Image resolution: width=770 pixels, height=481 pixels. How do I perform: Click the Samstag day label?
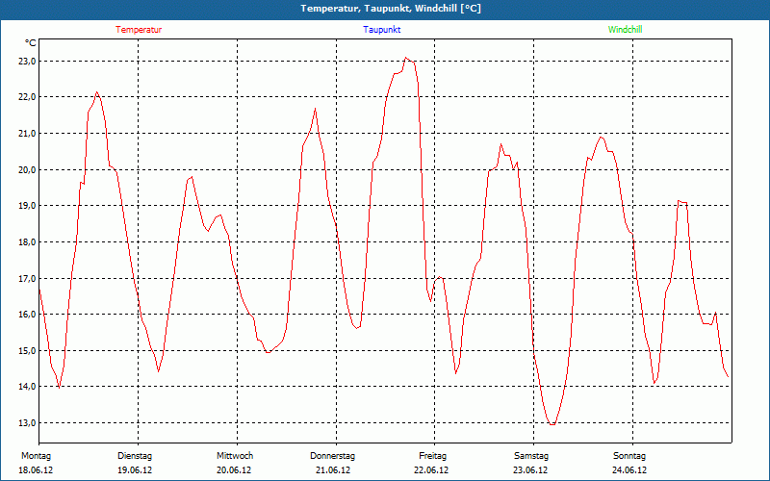coord(531,456)
